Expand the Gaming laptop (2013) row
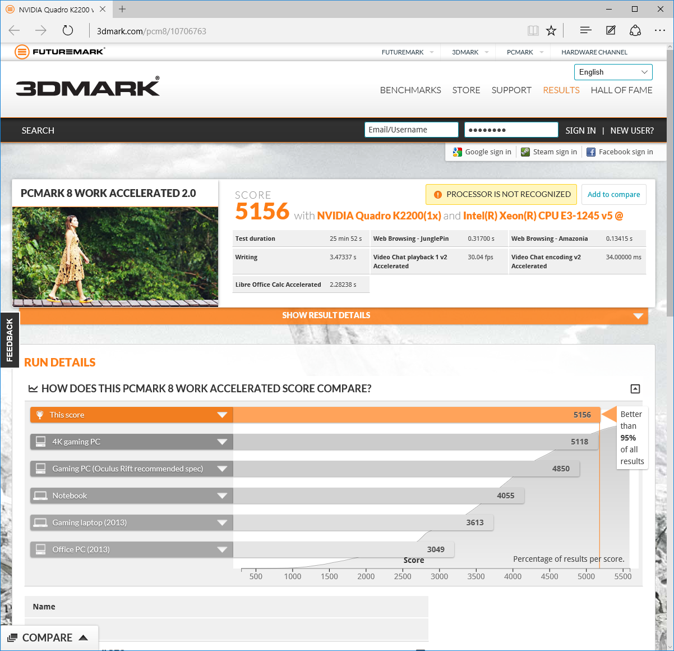 222,522
